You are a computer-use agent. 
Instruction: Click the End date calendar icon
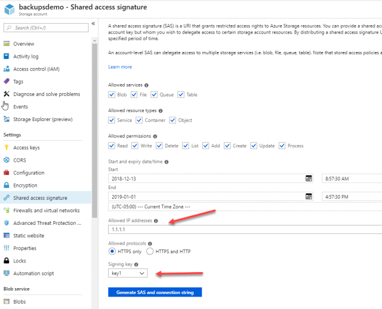click(309, 196)
